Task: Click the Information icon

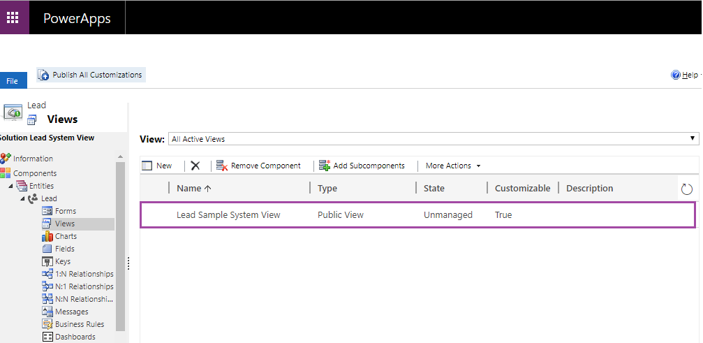Action: click(x=6, y=159)
